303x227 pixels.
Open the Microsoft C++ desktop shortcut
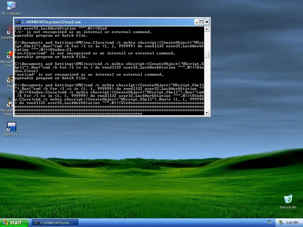pos(7,59)
